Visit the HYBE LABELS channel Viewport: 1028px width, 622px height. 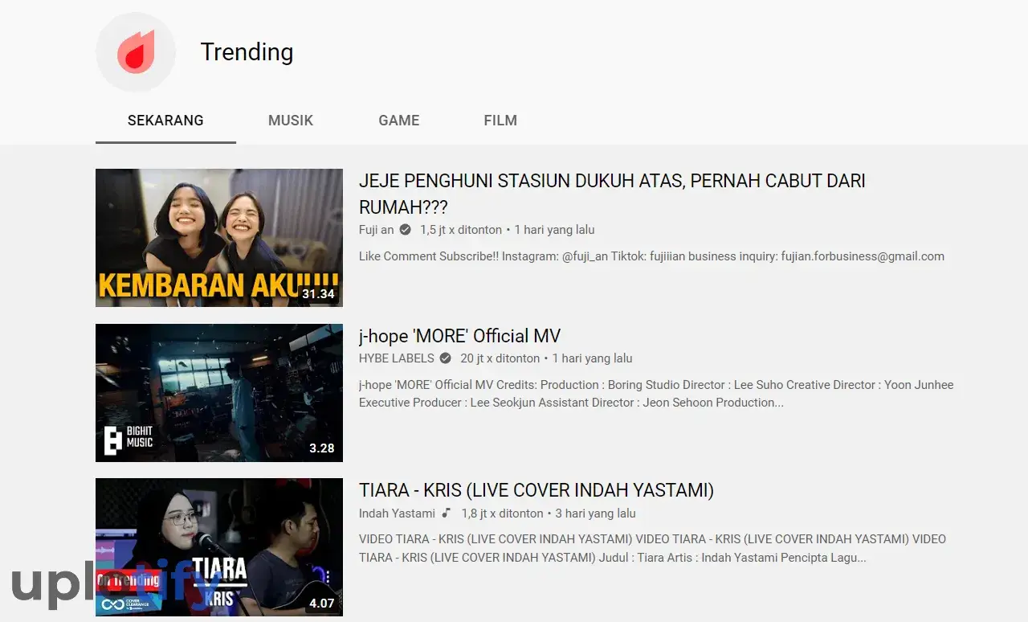(x=397, y=358)
